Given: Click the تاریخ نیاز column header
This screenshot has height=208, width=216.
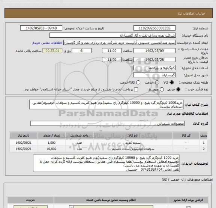Looking at the screenshot, I should point(24,136).
